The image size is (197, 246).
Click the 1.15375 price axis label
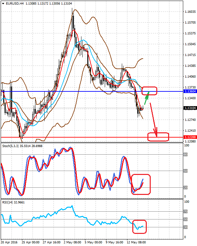(x=190, y=33)
